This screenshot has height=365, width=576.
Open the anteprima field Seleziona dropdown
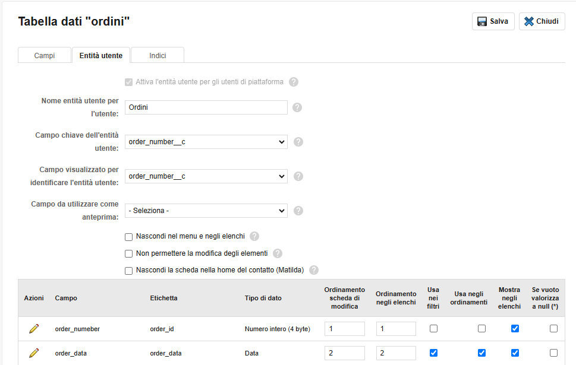point(206,211)
